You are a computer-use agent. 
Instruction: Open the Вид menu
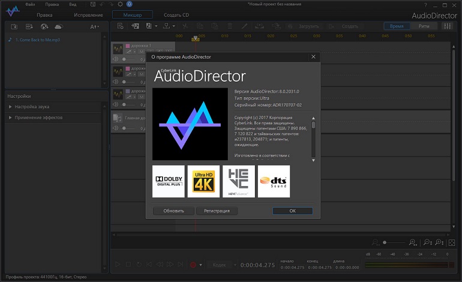point(73,4)
